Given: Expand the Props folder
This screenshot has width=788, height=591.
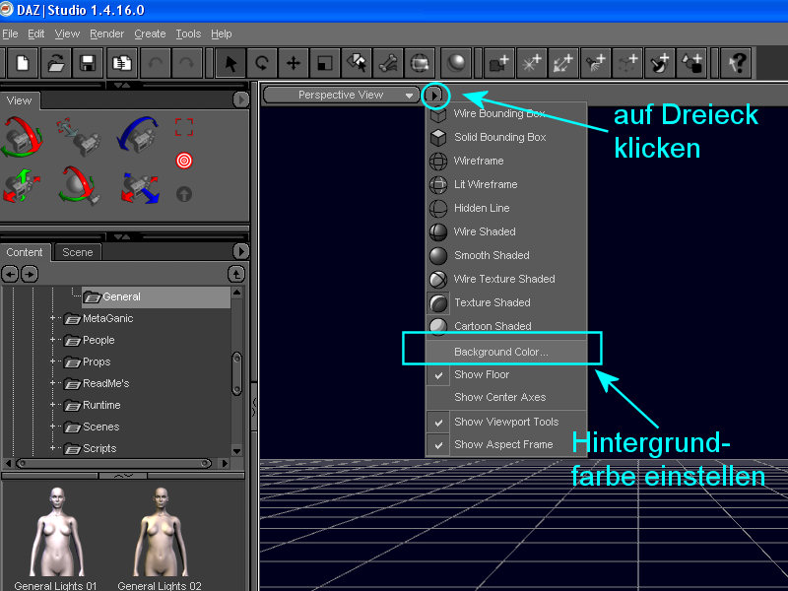Looking at the screenshot, I should click(52, 361).
